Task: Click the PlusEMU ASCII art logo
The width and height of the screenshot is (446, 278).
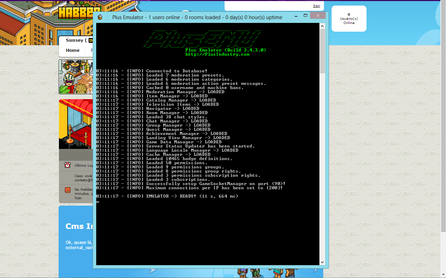Action: tap(202, 39)
